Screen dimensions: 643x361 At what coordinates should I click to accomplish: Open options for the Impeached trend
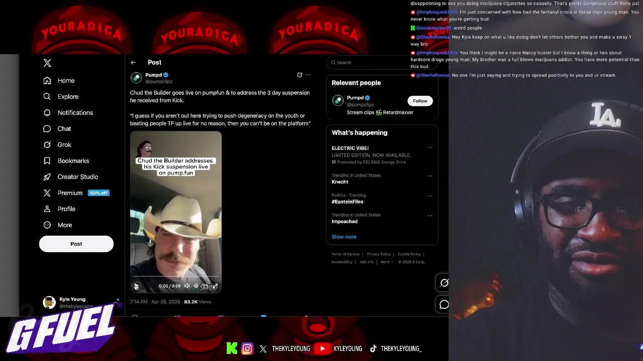click(x=430, y=216)
